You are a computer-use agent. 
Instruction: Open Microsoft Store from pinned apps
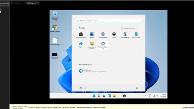tap(81, 35)
